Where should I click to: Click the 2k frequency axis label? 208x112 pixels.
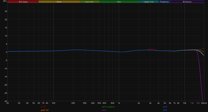139,103
